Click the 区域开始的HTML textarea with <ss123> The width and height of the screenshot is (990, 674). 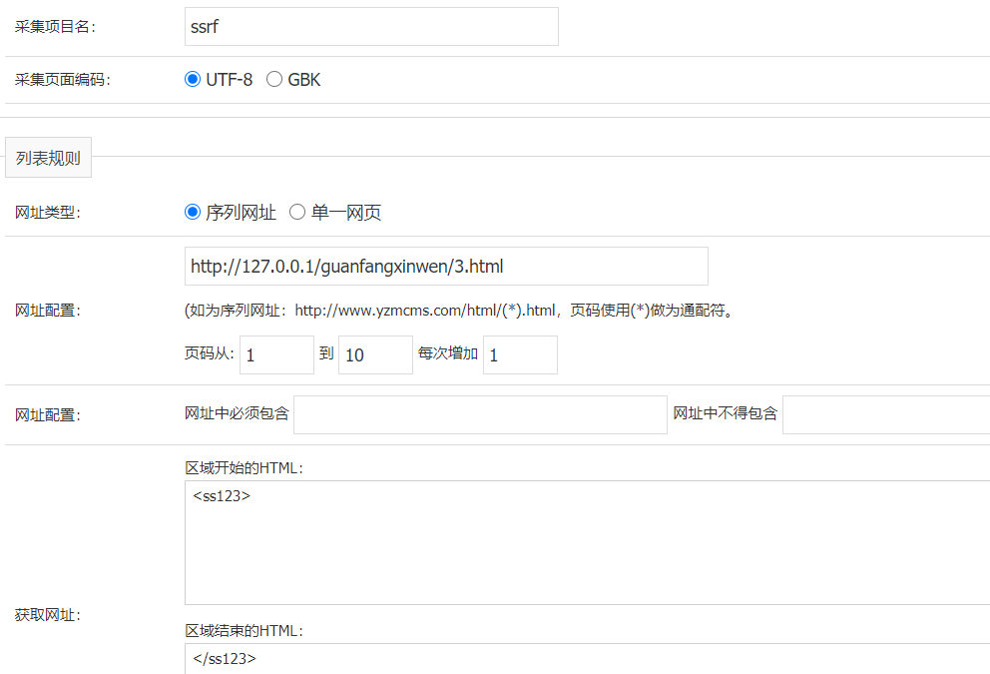click(587, 542)
